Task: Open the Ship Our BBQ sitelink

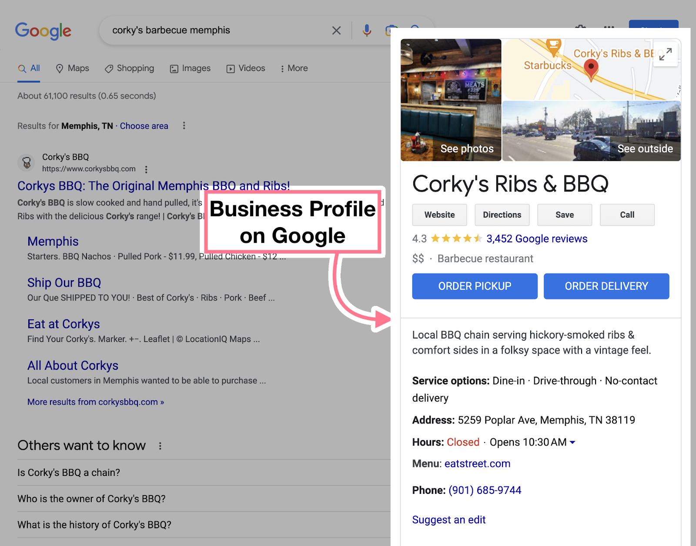Action: pos(64,283)
